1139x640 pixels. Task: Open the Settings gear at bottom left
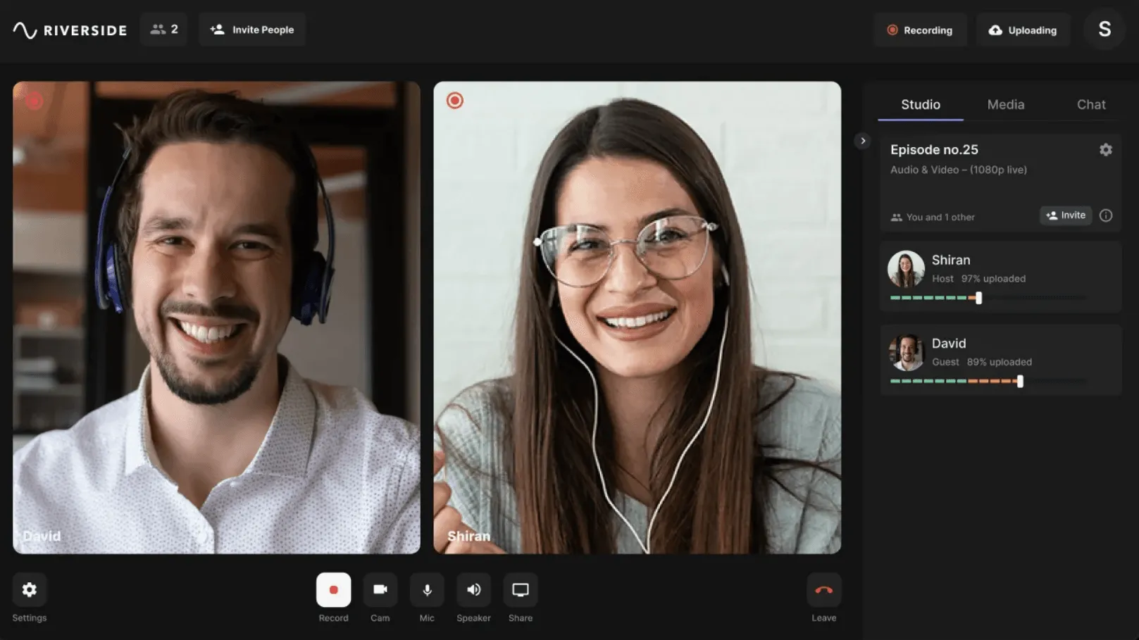30,589
